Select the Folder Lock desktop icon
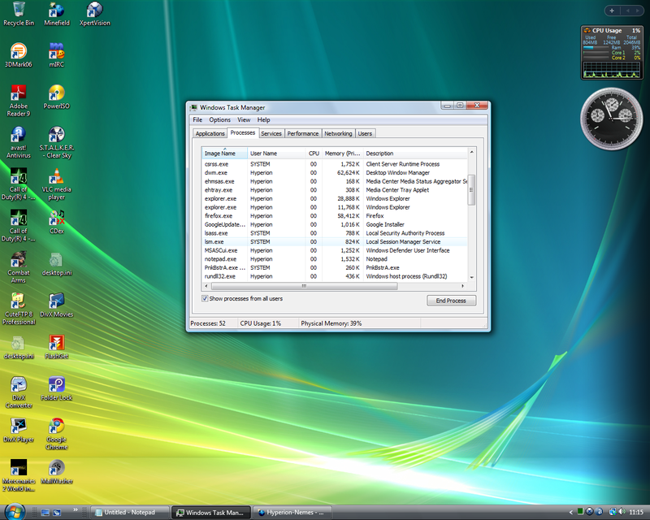 pyautogui.click(x=57, y=389)
